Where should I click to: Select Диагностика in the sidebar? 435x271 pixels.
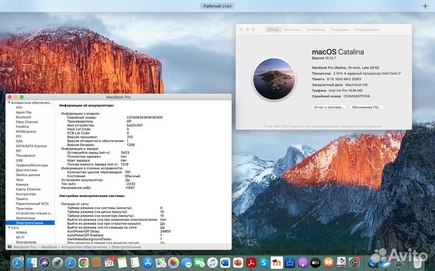(27, 170)
